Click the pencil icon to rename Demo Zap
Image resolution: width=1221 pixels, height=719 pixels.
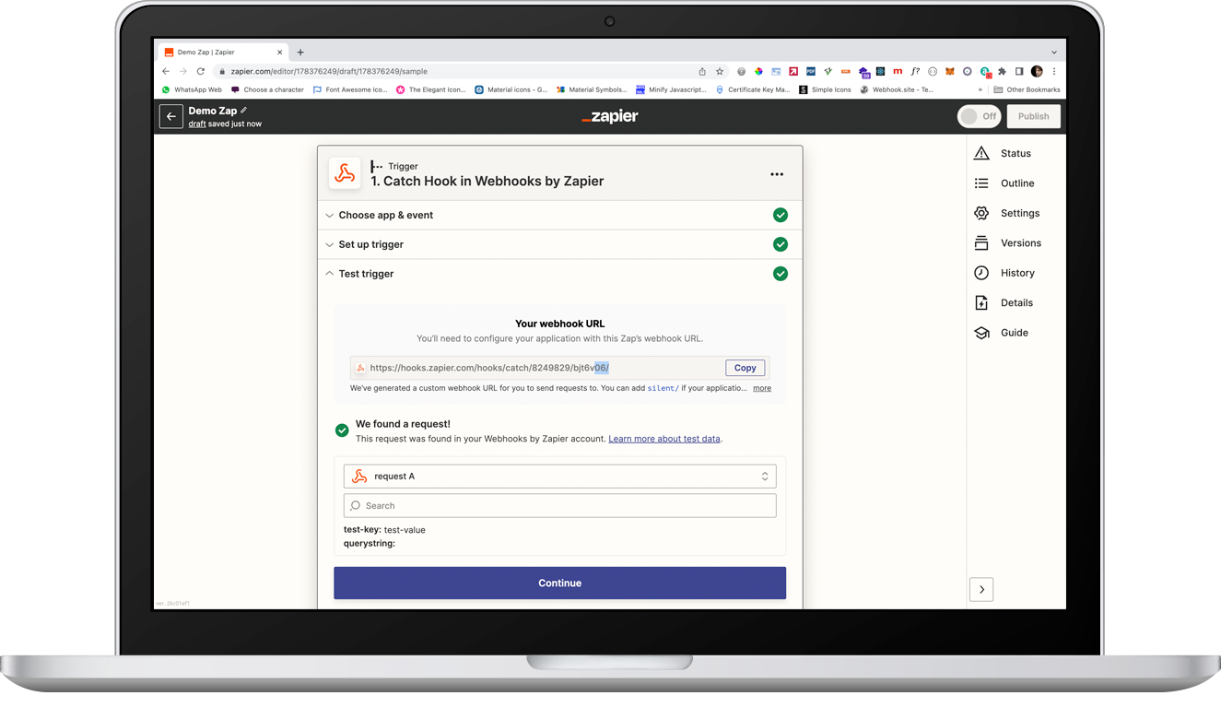coord(244,111)
